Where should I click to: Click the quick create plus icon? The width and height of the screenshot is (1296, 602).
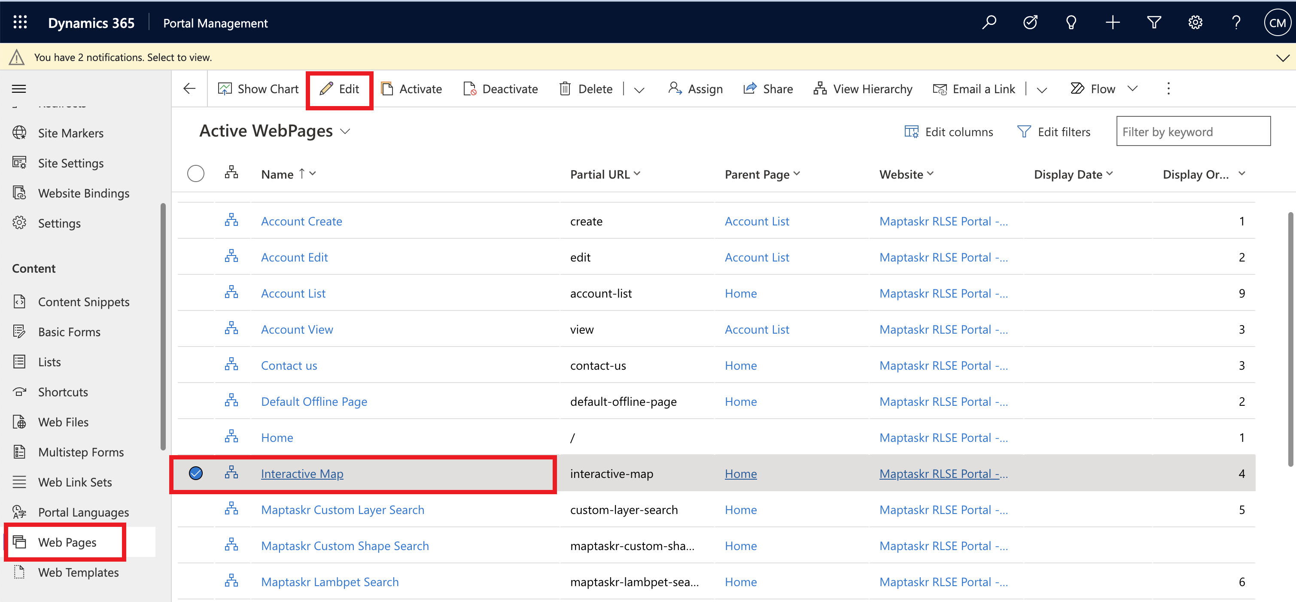point(1112,23)
